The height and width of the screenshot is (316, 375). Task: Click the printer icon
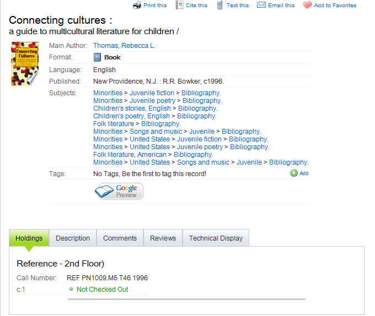[x=137, y=5]
